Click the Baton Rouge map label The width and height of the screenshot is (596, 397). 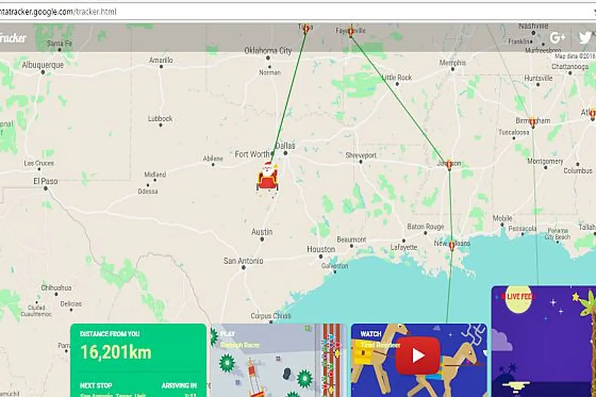coord(426,227)
